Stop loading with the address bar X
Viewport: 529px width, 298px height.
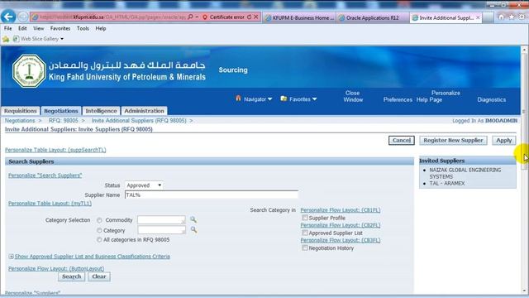coord(256,17)
